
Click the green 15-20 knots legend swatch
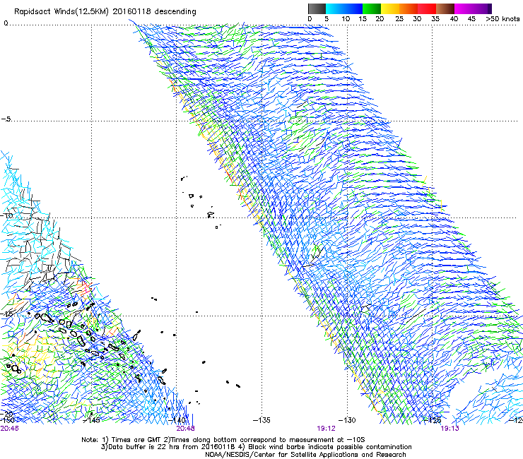click(x=372, y=8)
